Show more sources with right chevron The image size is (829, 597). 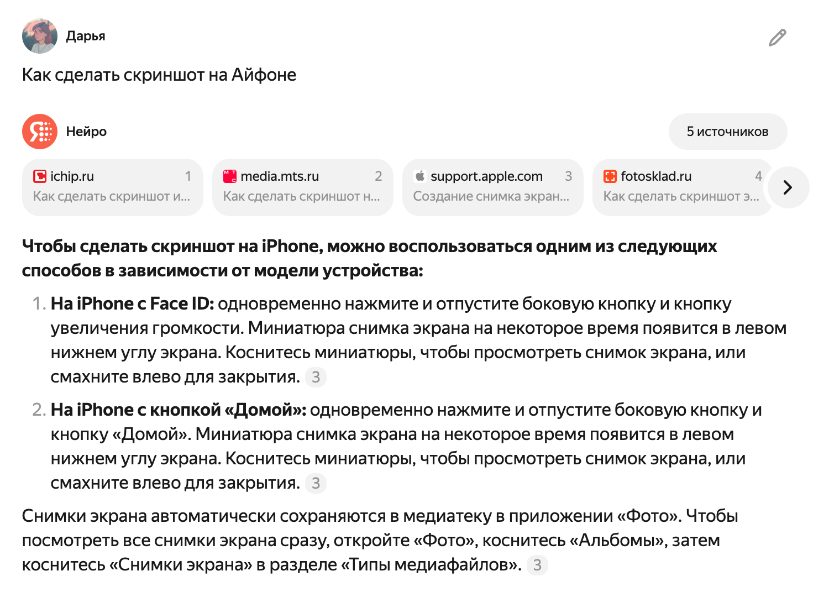pyautogui.click(x=789, y=187)
